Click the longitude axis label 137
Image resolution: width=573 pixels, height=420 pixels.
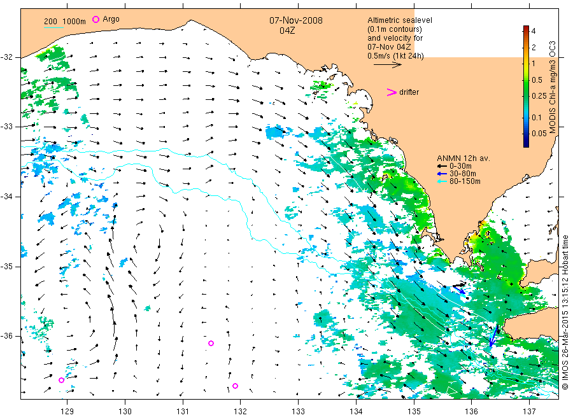click(529, 412)
